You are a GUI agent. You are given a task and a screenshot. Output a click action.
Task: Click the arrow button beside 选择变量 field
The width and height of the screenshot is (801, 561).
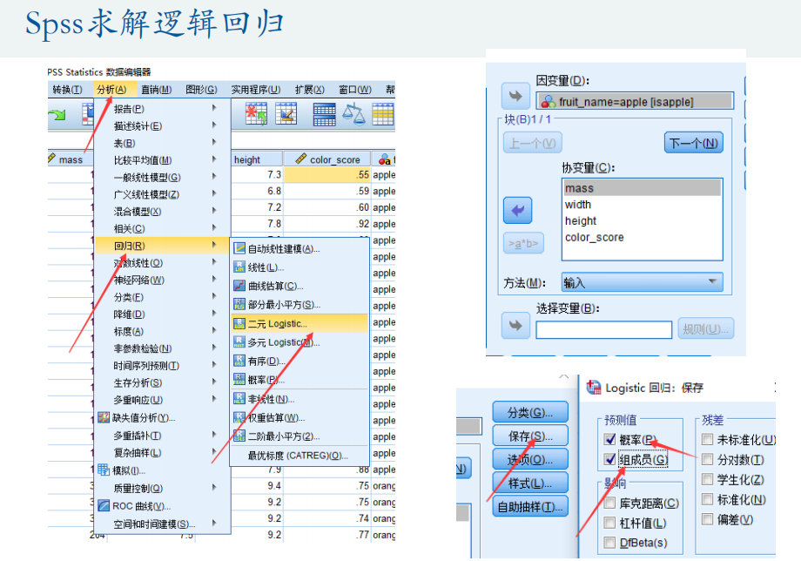pos(516,326)
